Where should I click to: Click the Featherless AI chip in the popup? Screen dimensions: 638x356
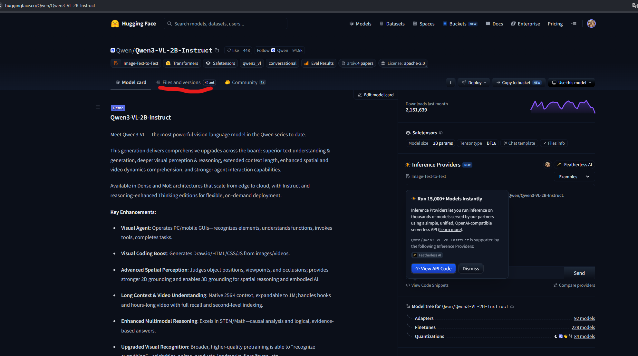(427, 255)
